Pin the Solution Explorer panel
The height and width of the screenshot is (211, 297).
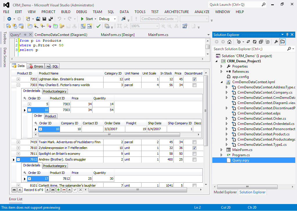(x=287, y=34)
